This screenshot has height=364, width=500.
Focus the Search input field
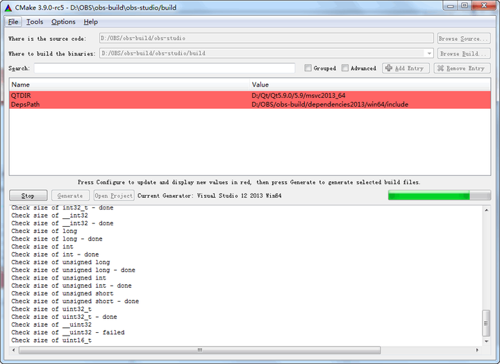tap(165, 68)
